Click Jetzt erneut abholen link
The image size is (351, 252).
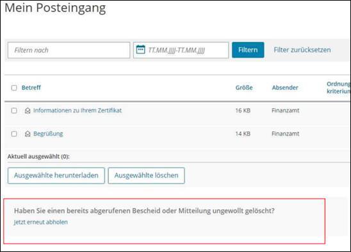(41, 222)
